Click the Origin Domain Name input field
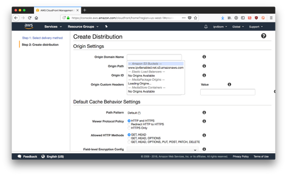This screenshot has height=176, width=287. pyautogui.click(x=154, y=57)
